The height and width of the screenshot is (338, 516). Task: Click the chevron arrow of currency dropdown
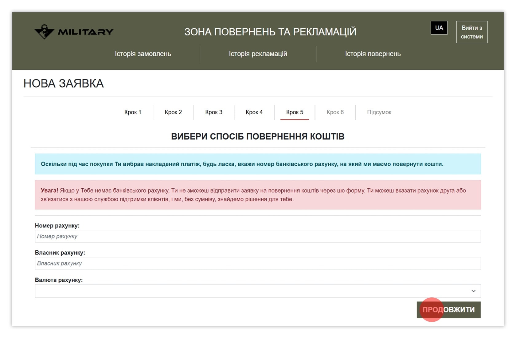pos(473,291)
